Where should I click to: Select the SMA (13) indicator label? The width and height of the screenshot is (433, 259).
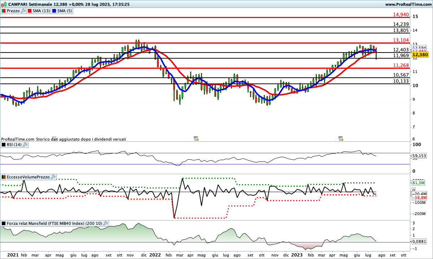[x=41, y=11]
